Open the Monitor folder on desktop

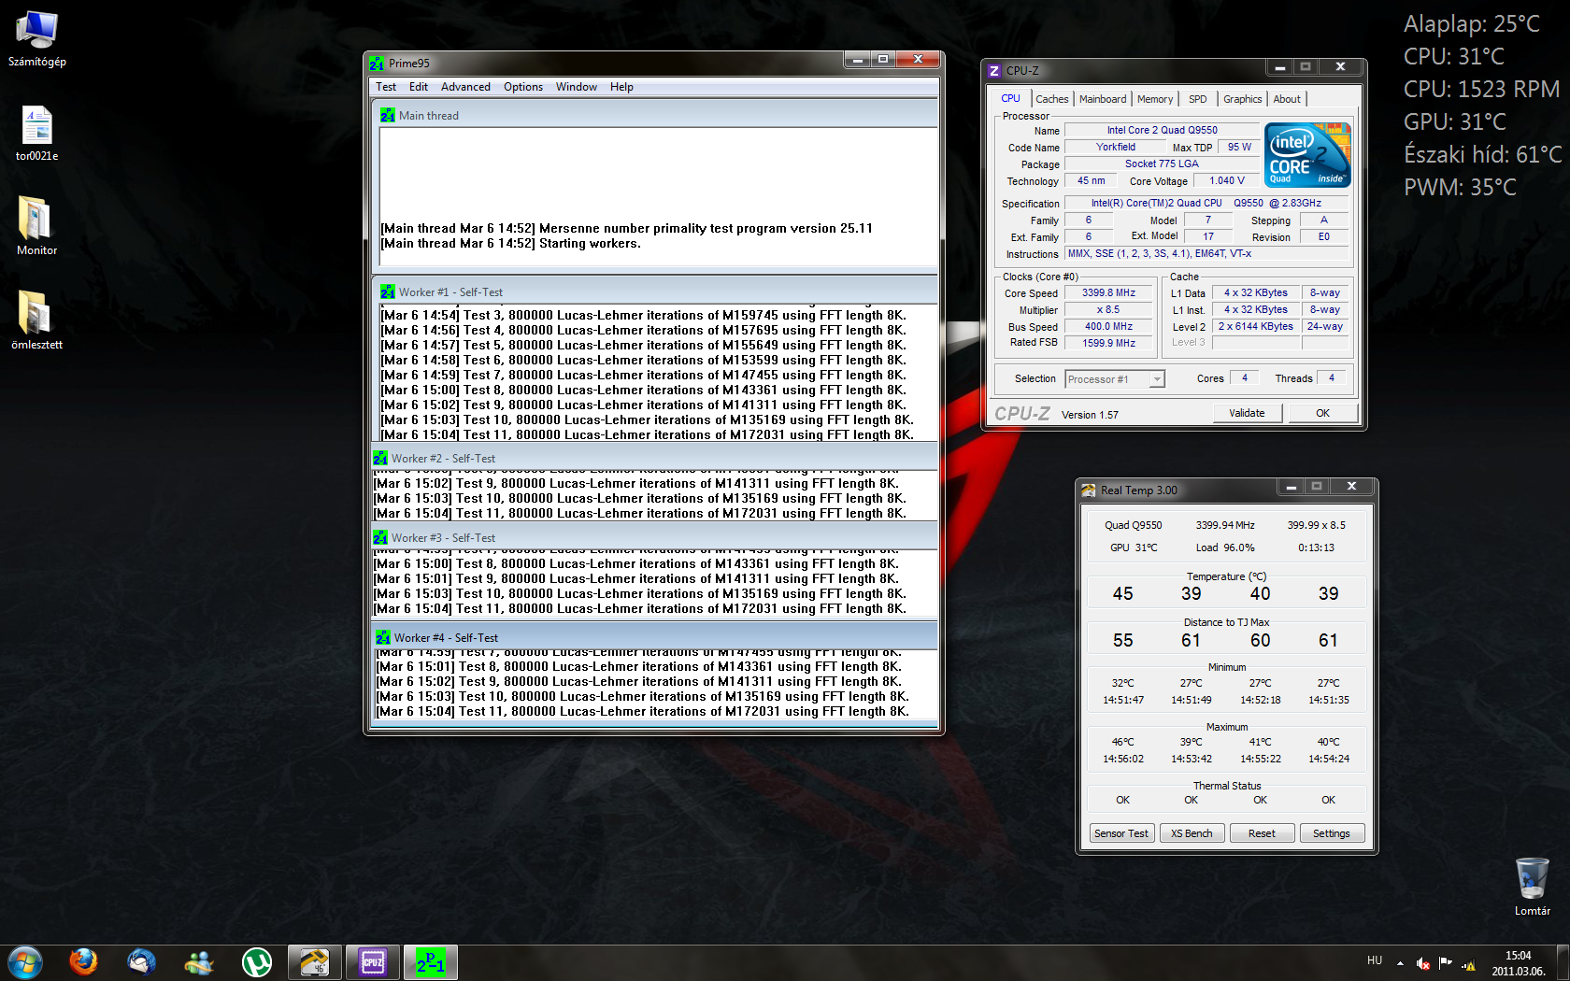(x=36, y=226)
